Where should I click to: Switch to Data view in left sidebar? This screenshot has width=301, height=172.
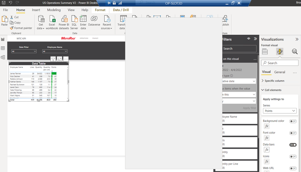(x=3, y=48)
